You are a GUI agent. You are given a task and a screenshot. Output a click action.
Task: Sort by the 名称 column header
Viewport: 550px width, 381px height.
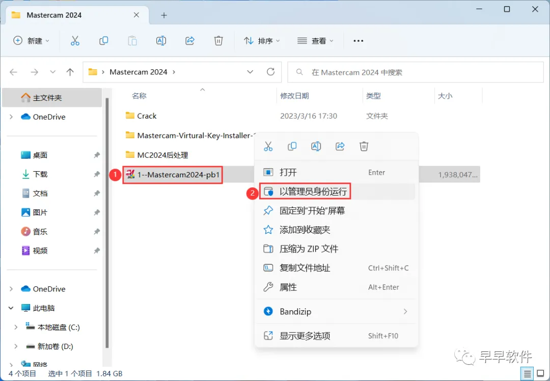tap(139, 96)
